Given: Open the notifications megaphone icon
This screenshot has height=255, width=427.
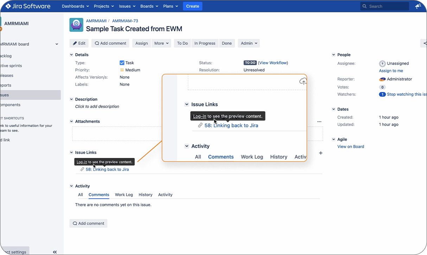Looking at the screenshot, I should [x=418, y=6].
